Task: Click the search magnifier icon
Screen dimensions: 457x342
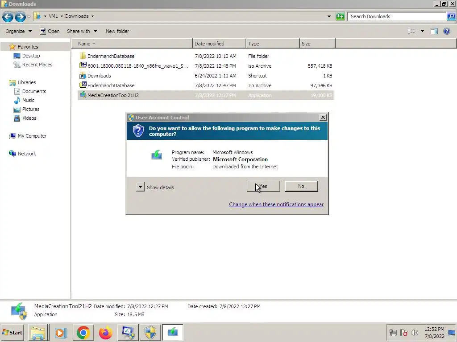Action: [x=451, y=16]
